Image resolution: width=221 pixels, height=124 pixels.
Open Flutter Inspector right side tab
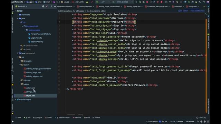(209, 22)
